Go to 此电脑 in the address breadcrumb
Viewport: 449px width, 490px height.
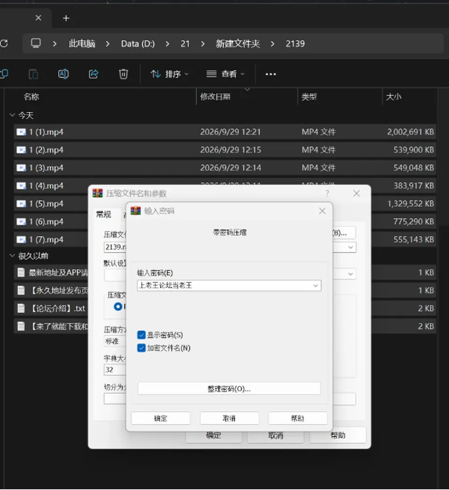pos(82,43)
